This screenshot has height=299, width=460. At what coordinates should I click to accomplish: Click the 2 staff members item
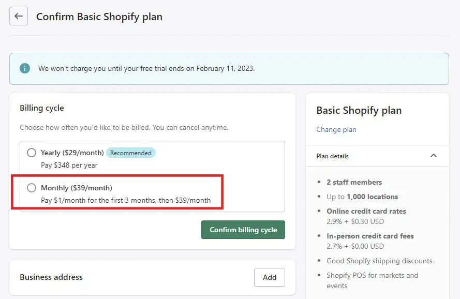click(354, 182)
